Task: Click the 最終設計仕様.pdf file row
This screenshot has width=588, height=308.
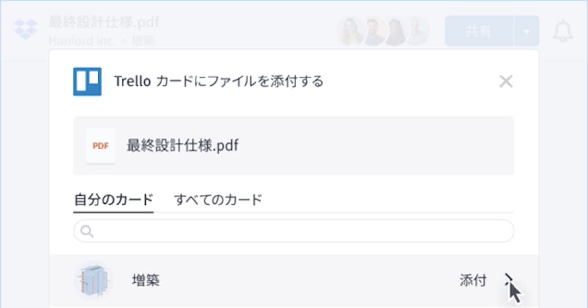Action: point(294,146)
